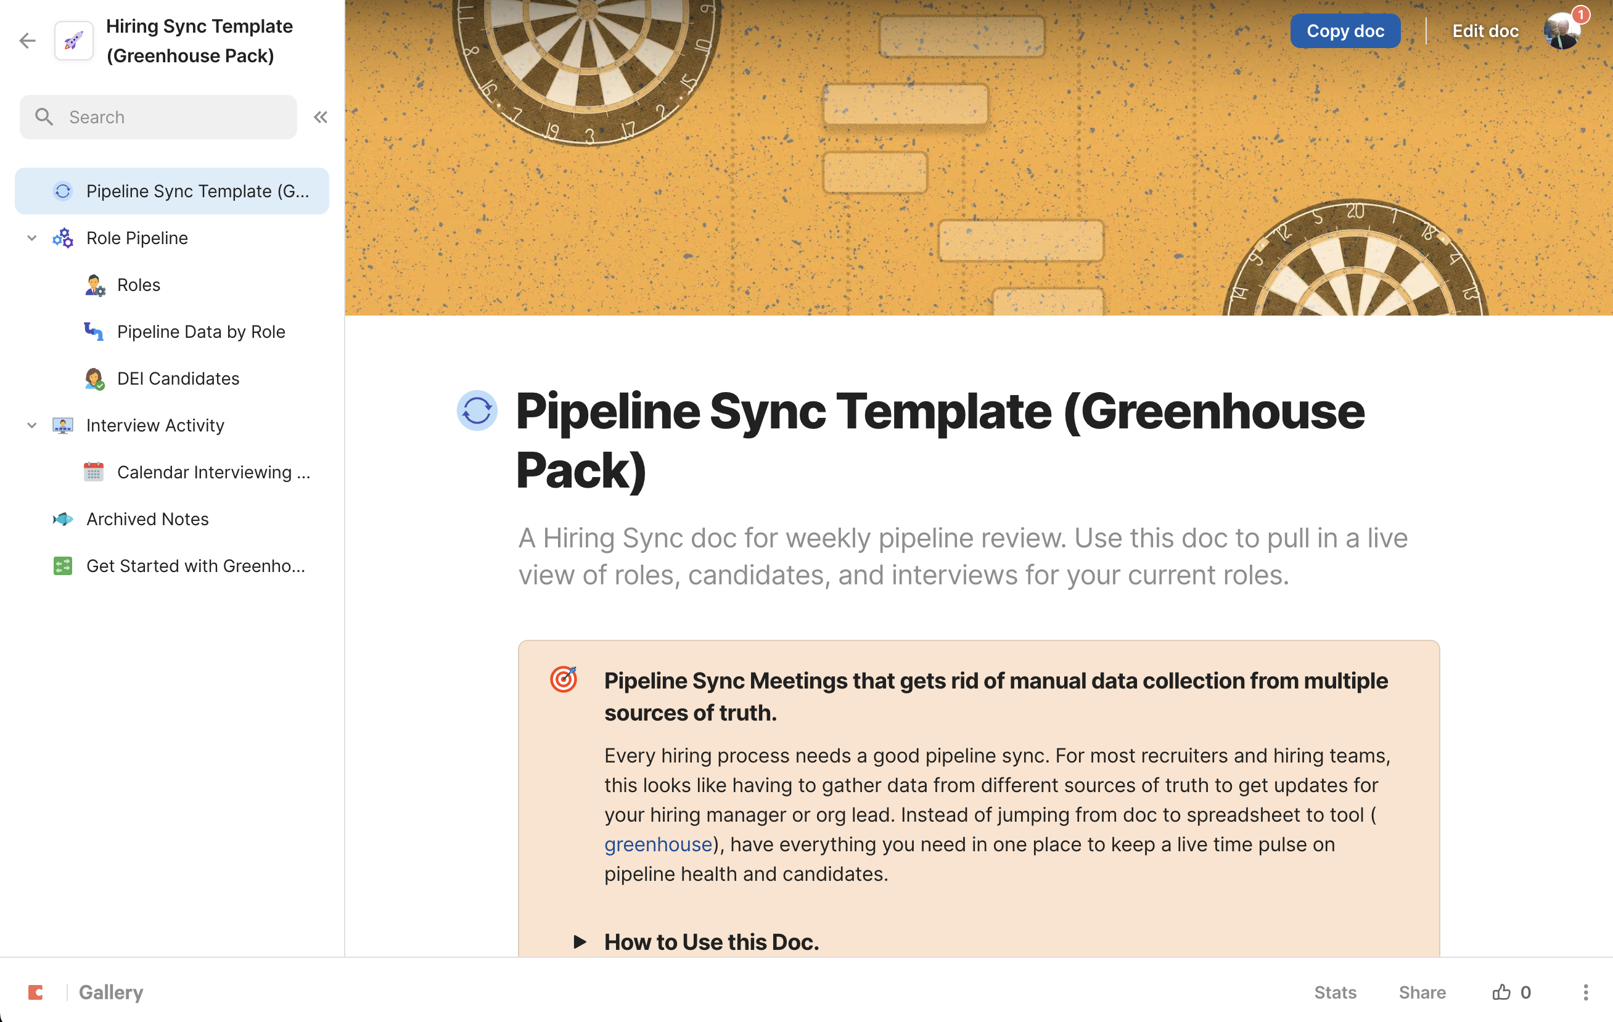1613x1022 pixels.
Task: Collapse the sidebar with double-chevron icon
Action: 321,117
